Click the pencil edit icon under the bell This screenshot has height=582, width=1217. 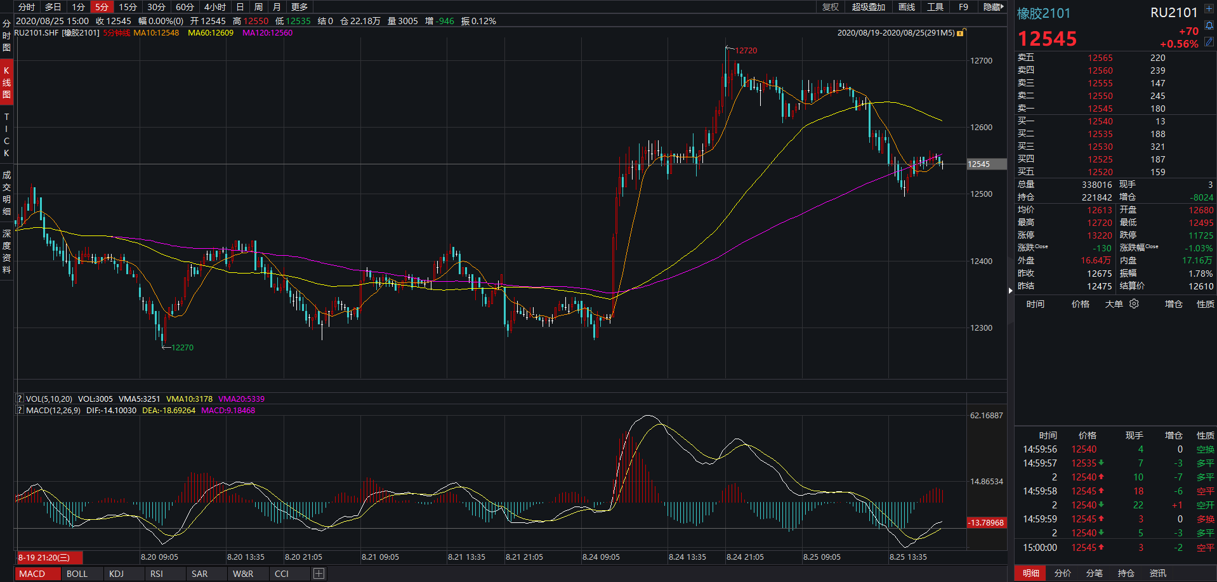tap(1209, 41)
